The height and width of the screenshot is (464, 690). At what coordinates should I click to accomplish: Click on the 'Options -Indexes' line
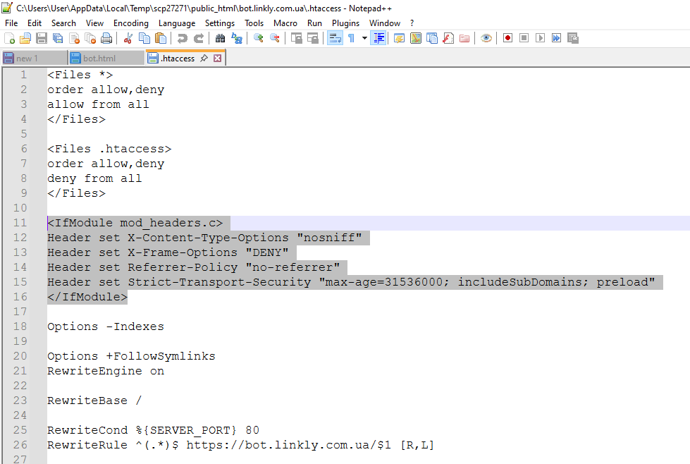(x=106, y=326)
